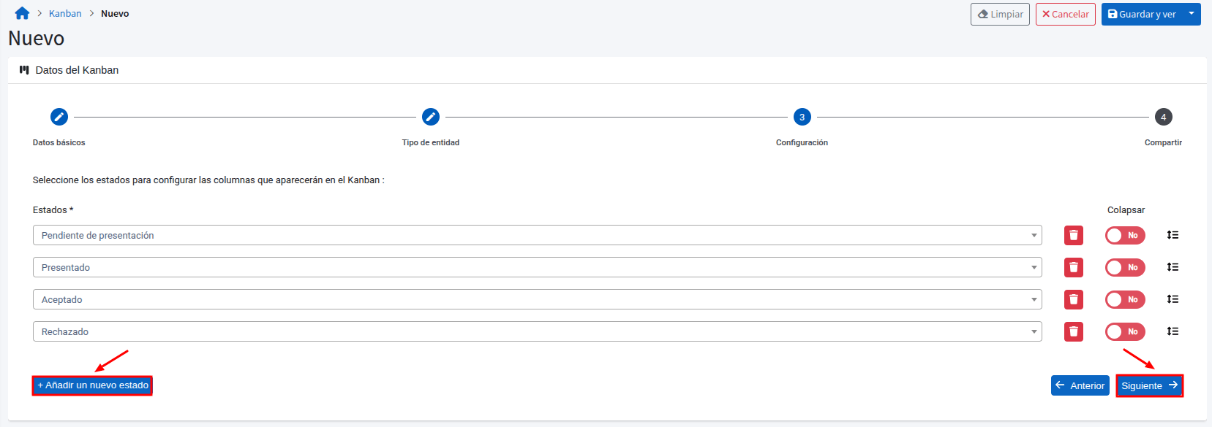Delete the Presentado state row
Screen dimensions: 1212x427
click(1073, 267)
